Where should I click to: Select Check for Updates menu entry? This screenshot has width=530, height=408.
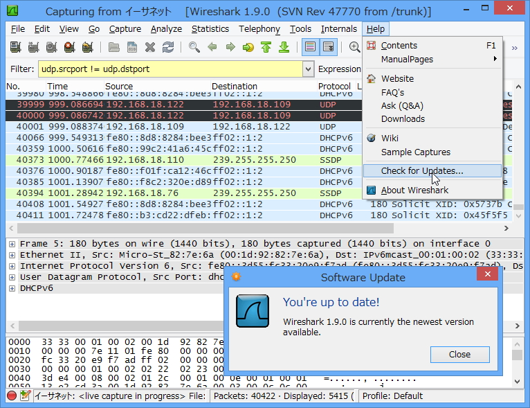pos(432,171)
